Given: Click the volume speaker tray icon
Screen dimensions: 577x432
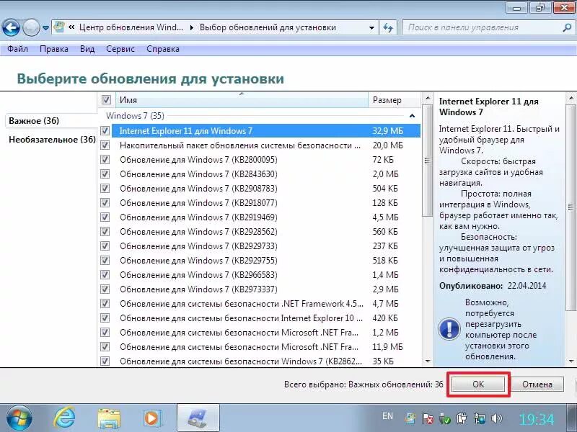Looking at the screenshot, I should click(x=497, y=418).
